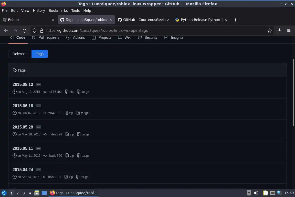Open the View menu
295x197 pixels.
[x=25, y=11]
